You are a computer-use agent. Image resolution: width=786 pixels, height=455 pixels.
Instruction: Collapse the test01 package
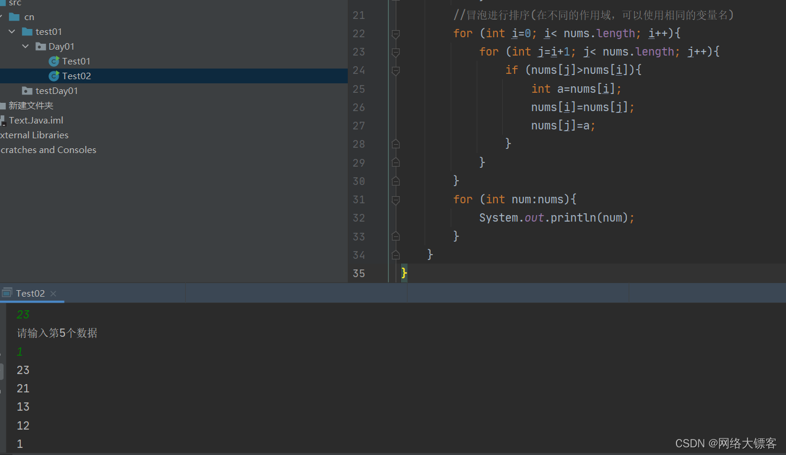[12, 31]
